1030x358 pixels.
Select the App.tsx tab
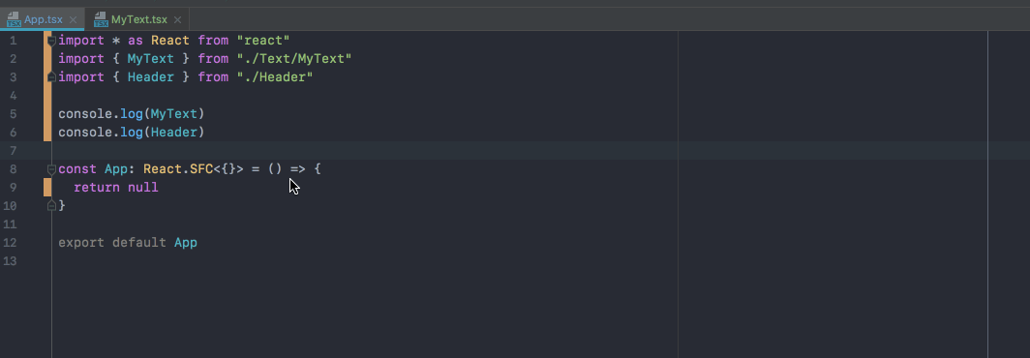pos(44,19)
